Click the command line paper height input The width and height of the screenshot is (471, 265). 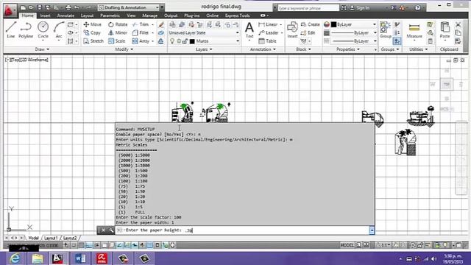tap(243, 230)
